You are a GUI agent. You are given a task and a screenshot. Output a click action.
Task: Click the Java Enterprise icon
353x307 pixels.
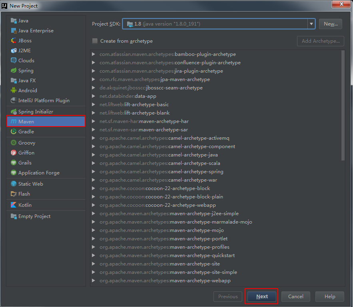click(x=14, y=31)
